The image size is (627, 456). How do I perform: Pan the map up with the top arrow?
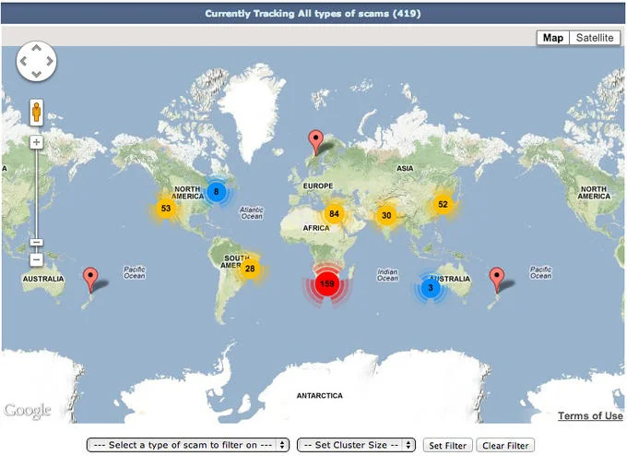[36, 48]
